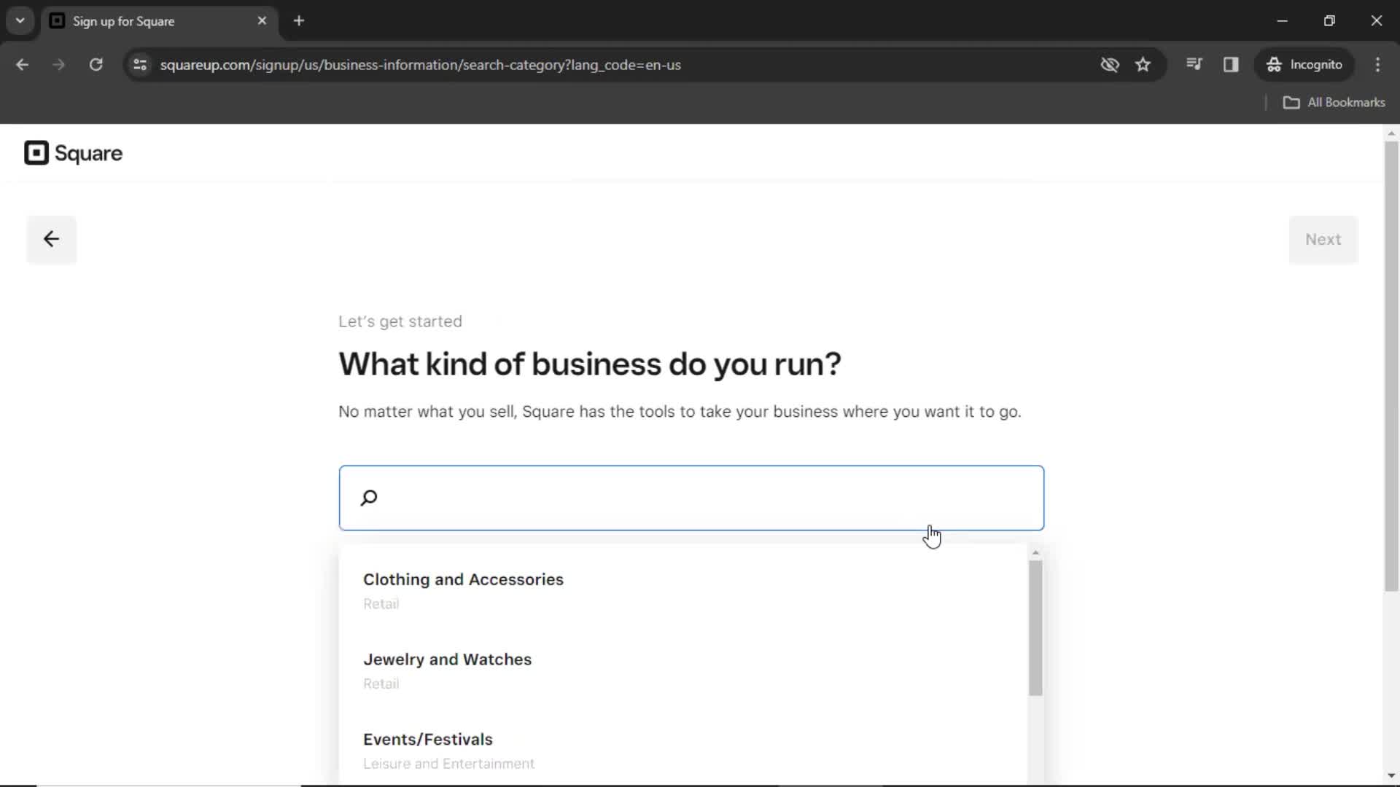Open a new browser tab
This screenshot has height=787, width=1400.
299,21
